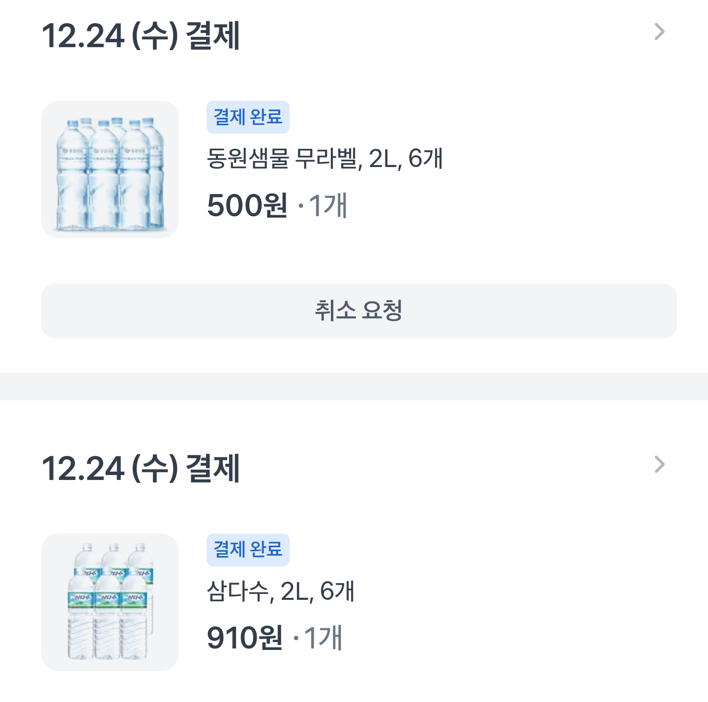Open product 삼다수, 2L, 6개
Screen dimensions: 708x702
tap(280, 591)
